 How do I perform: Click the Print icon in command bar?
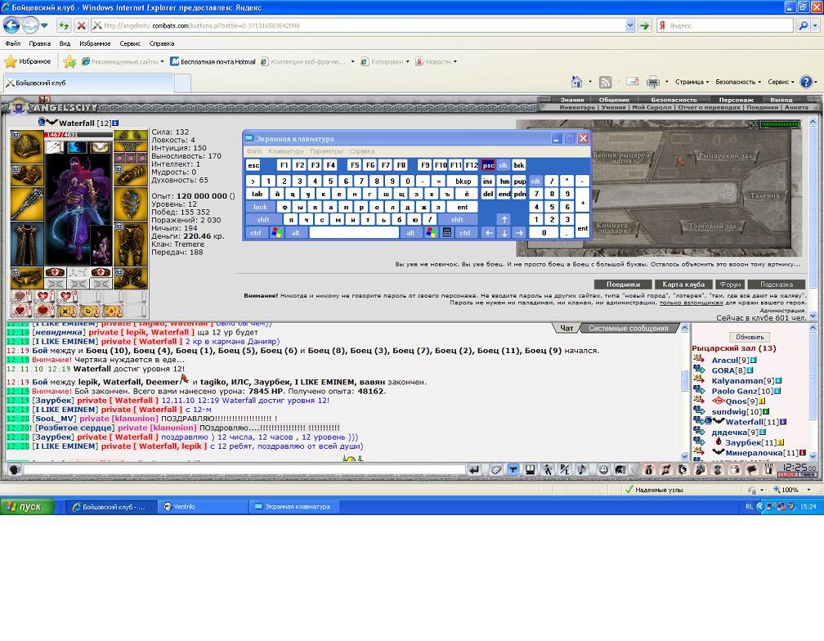652,82
